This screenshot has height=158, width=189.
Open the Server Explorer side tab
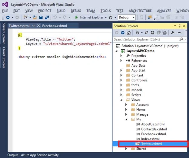click(x=4, y=33)
